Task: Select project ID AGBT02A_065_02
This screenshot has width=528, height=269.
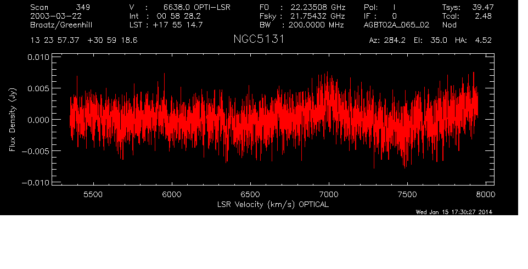Action: pos(397,25)
